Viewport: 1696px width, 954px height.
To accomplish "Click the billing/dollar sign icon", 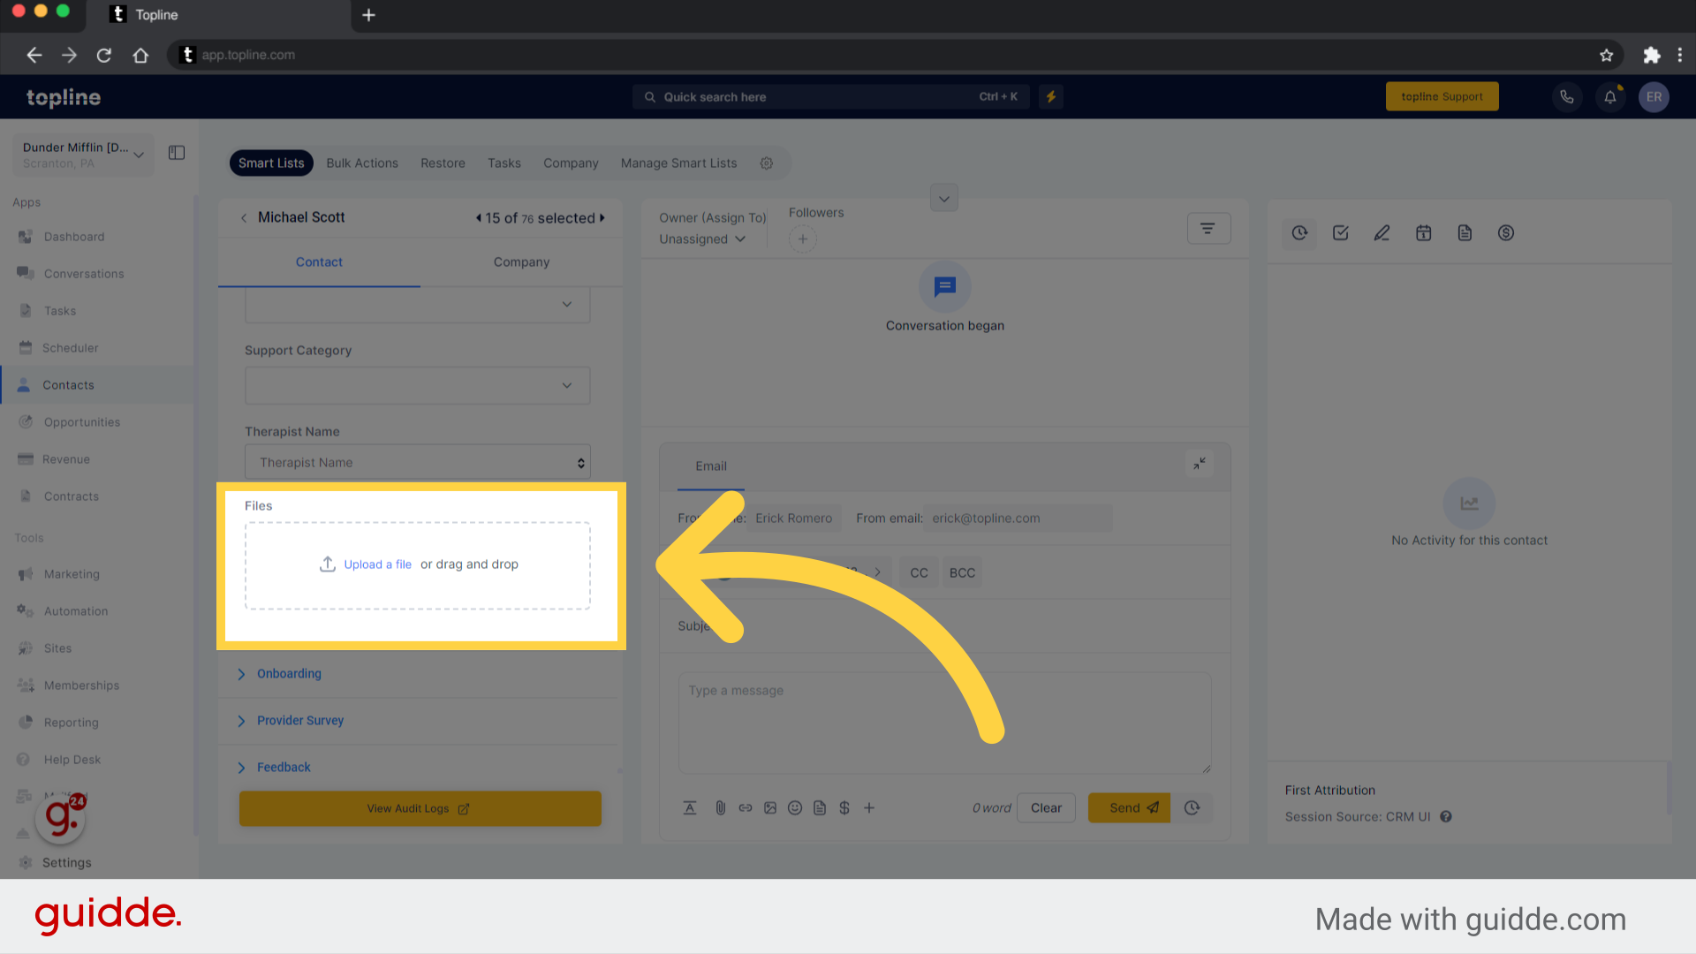I will click(1506, 233).
